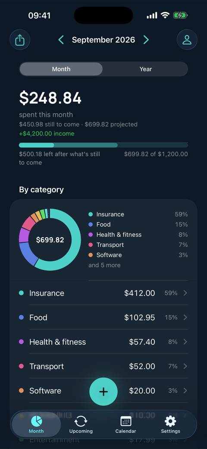Tap the plus add expense button
The image size is (207, 449).
coord(103,391)
